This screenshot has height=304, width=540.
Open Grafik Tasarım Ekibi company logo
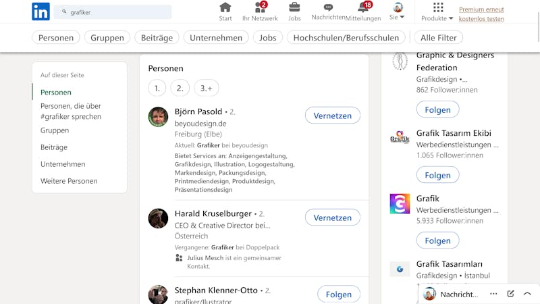coord(400,137)
